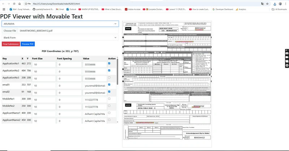The image size is (289, 151).
Task: Click the blue Preview PDF button
Action: (x=28, y=44)
